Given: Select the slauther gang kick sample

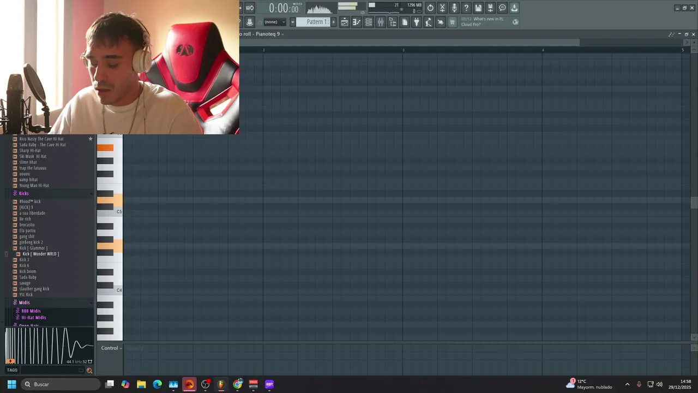Looking at the screenshot, I should (34, 289).
